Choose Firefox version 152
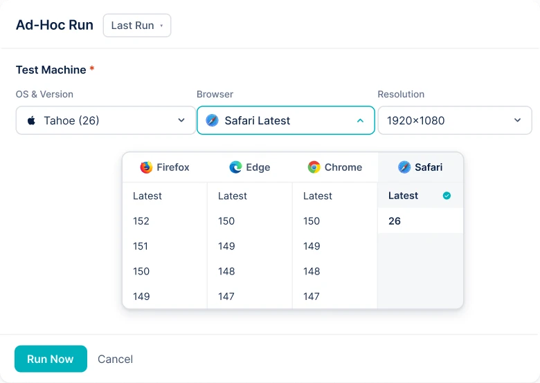This screenshot has width=540, height=383. coord(165,221)
